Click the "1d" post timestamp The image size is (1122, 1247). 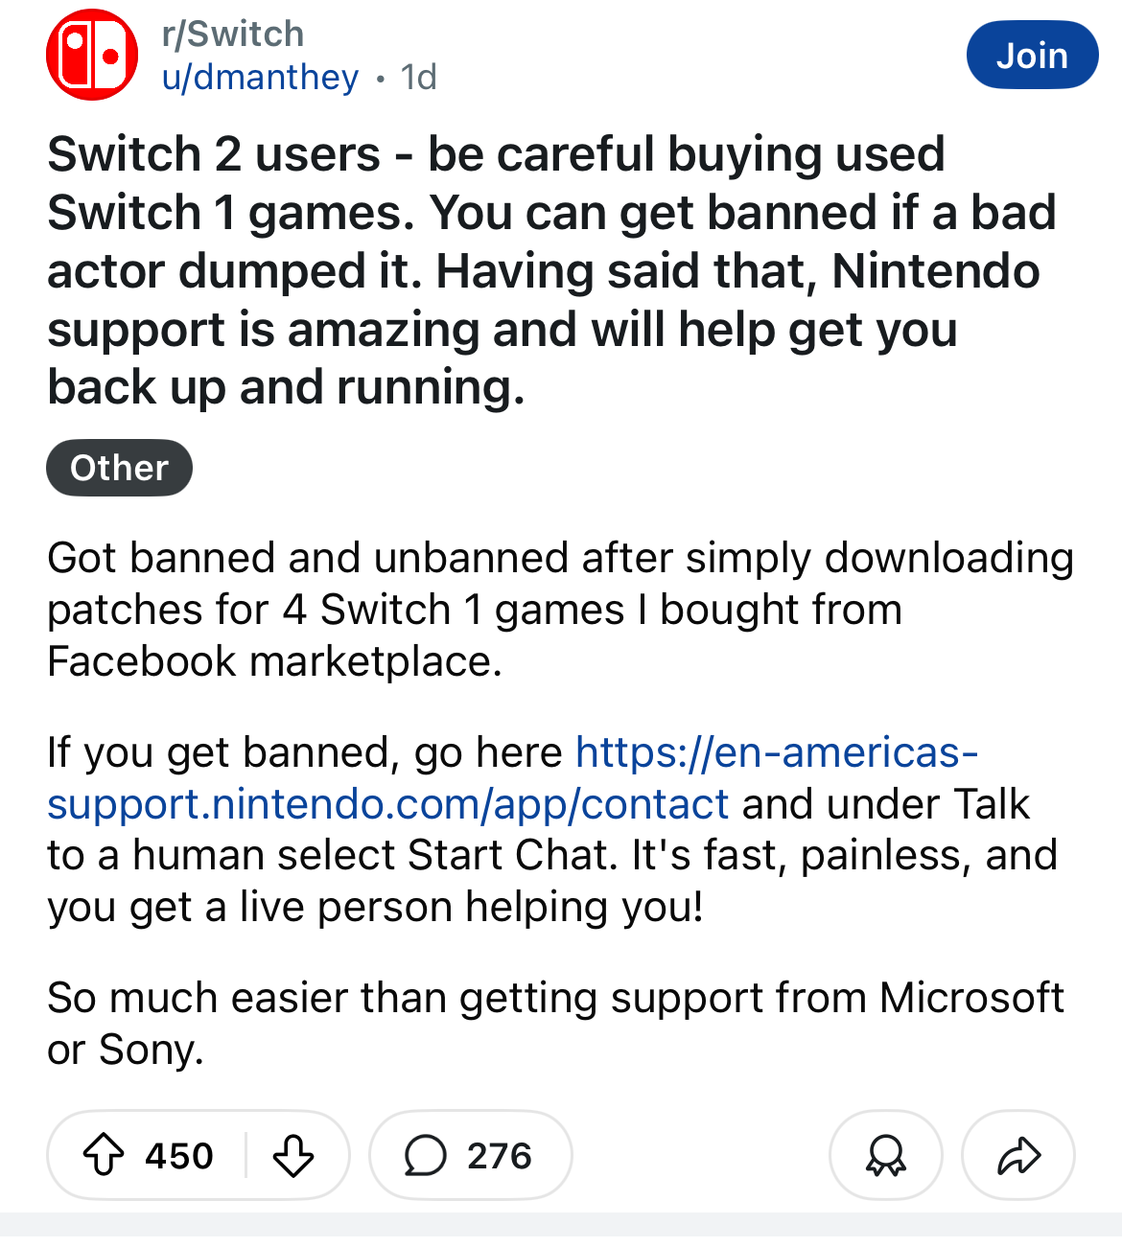coord(419,77)
